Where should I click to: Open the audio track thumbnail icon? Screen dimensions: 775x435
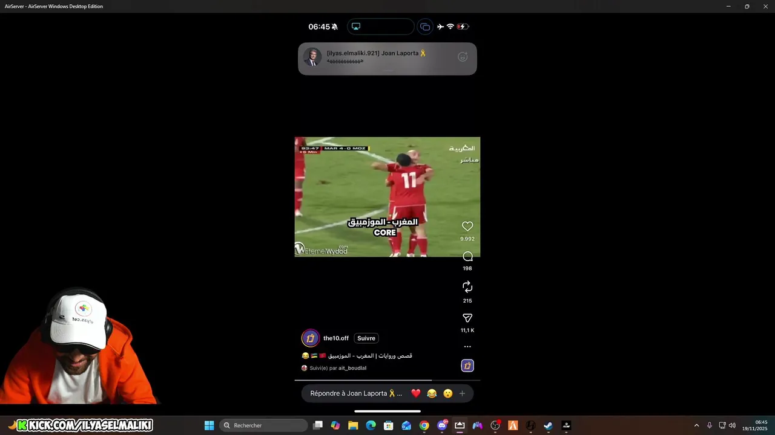click(467, 366)
